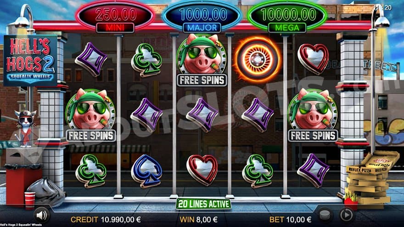Start a spin with the round spin button

point(346,215)
